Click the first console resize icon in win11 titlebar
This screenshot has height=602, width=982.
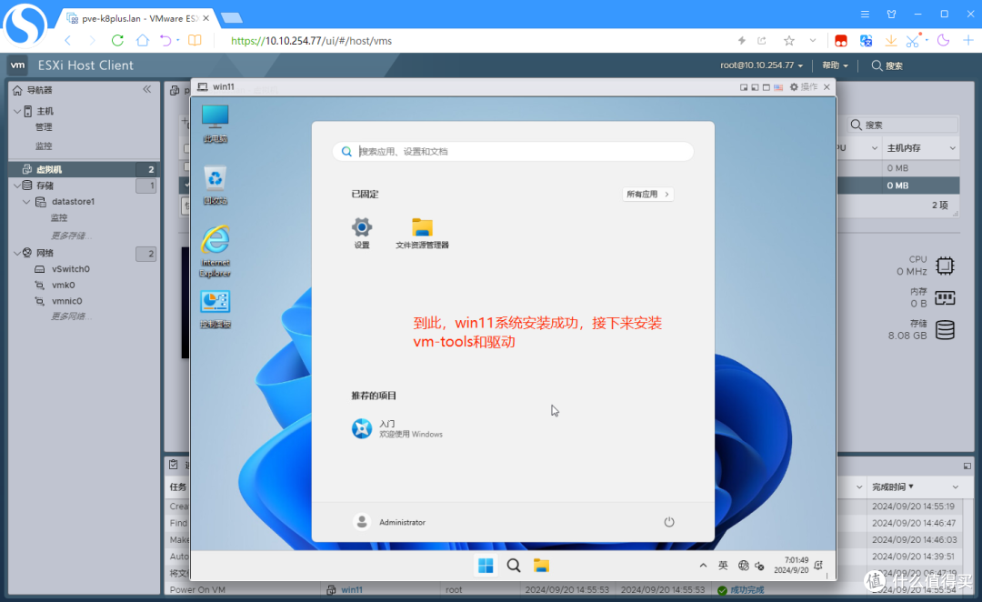(744, 87)
